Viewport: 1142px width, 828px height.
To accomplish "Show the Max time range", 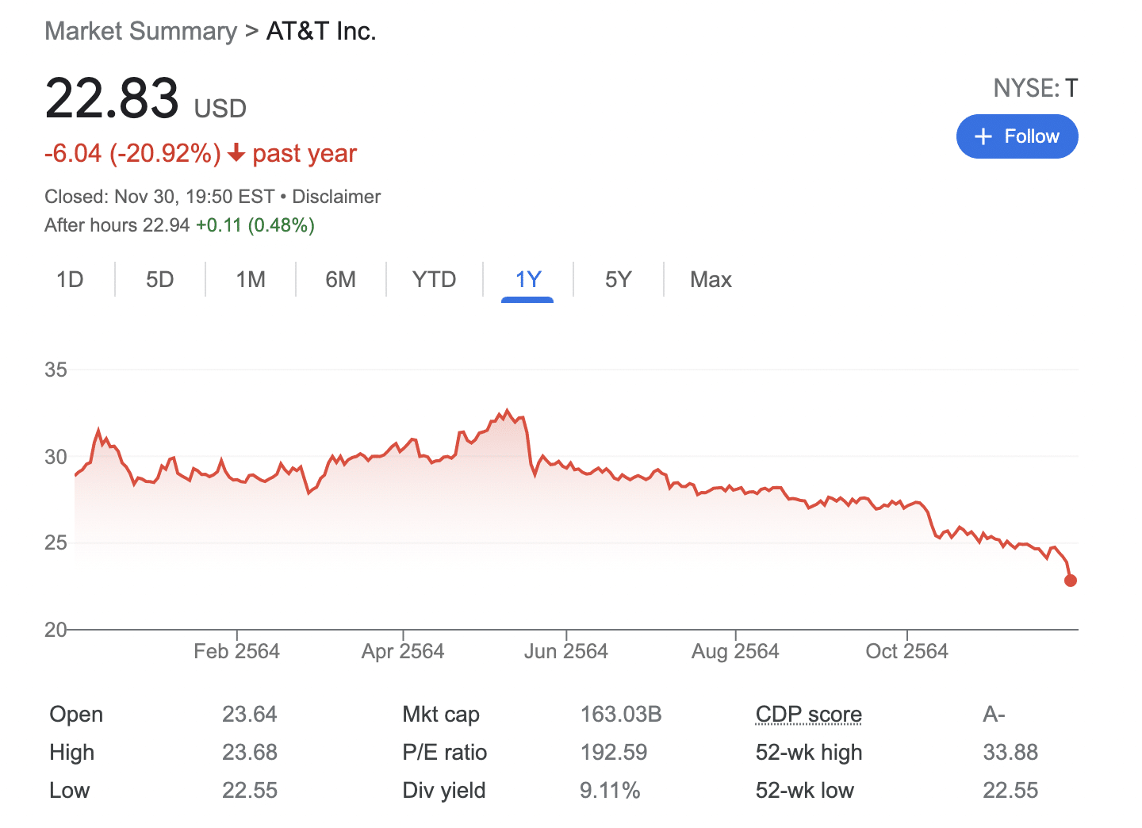I will pyautogui.click(x=711, y=279).
